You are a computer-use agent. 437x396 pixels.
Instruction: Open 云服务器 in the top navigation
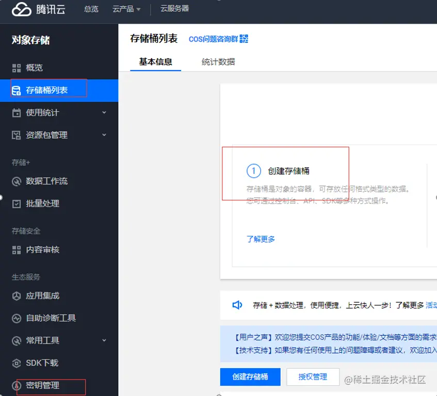[174, 9]
